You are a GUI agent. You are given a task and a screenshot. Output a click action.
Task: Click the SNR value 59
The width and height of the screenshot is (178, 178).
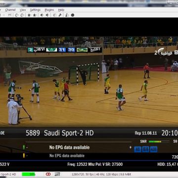[175, 141]
